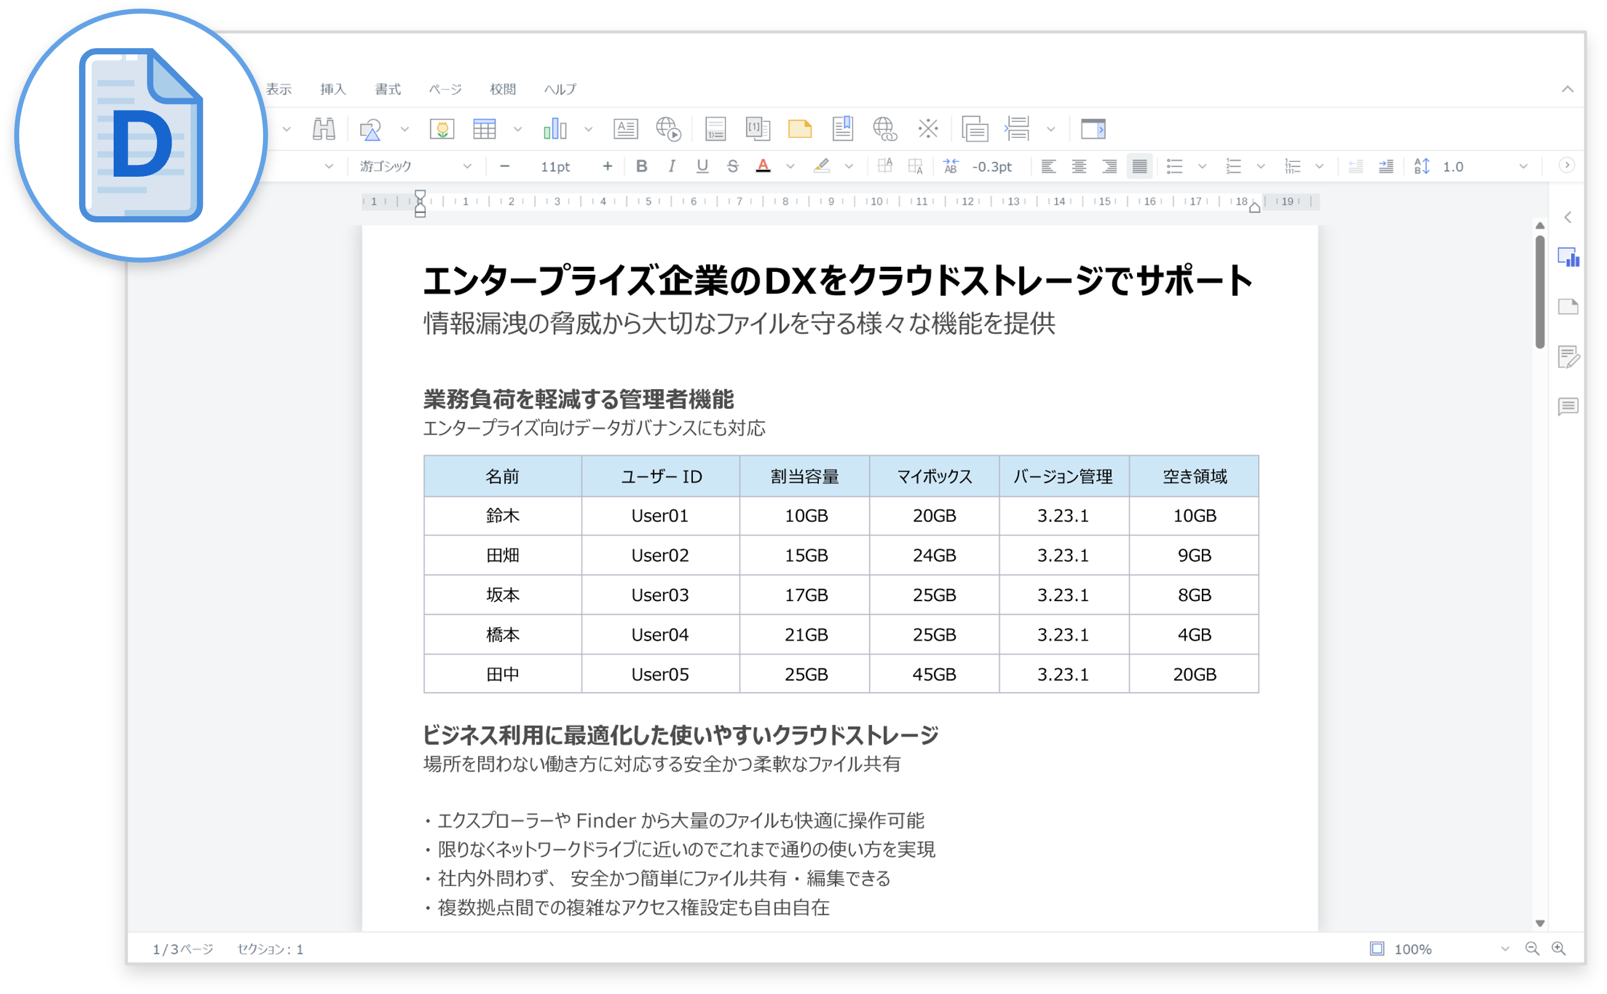Screen dimensions: 1607x994
Task: Expand the outline list style dropdown
Action: (1319, 166)
